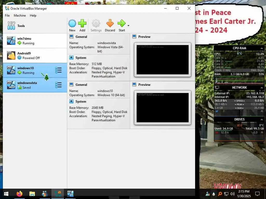
Task: Click the double-chevron up beside 35.1 MB
Action: pyautogui.click(x=262, y=111)
